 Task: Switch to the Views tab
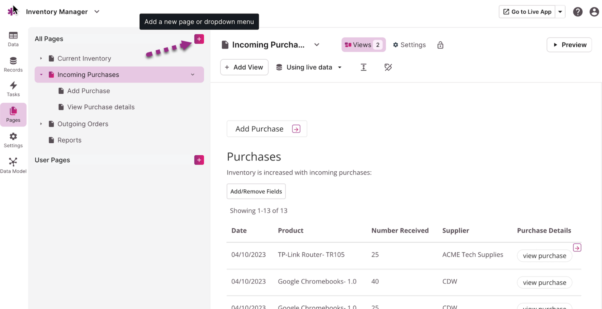(x=363, y=45)
